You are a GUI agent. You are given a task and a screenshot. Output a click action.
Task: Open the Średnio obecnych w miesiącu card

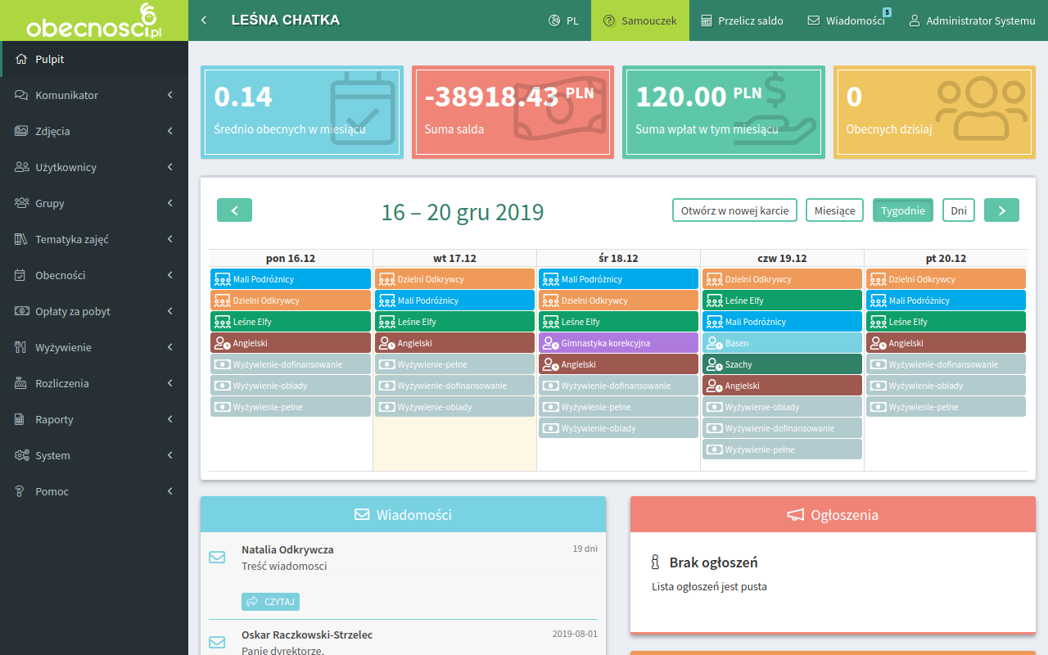(302, 112)
